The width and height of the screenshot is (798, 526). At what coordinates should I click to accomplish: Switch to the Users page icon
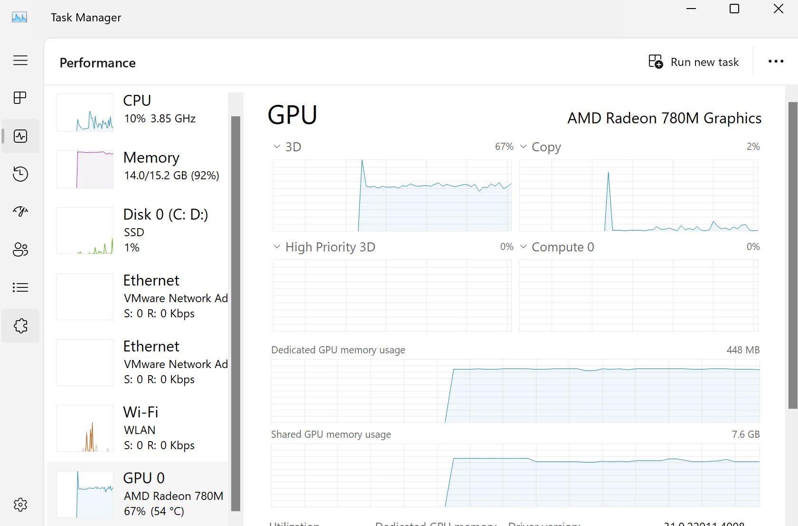[20, 249]
